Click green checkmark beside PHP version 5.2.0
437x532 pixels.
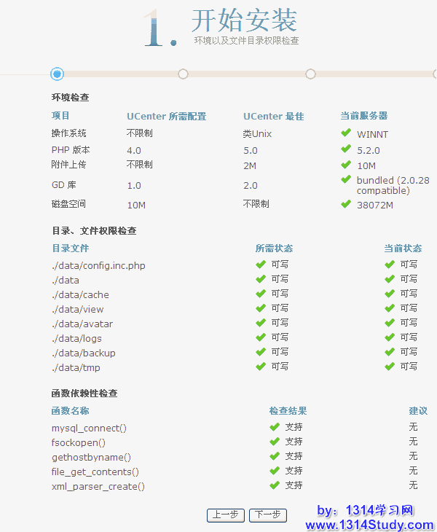(346, 149)
